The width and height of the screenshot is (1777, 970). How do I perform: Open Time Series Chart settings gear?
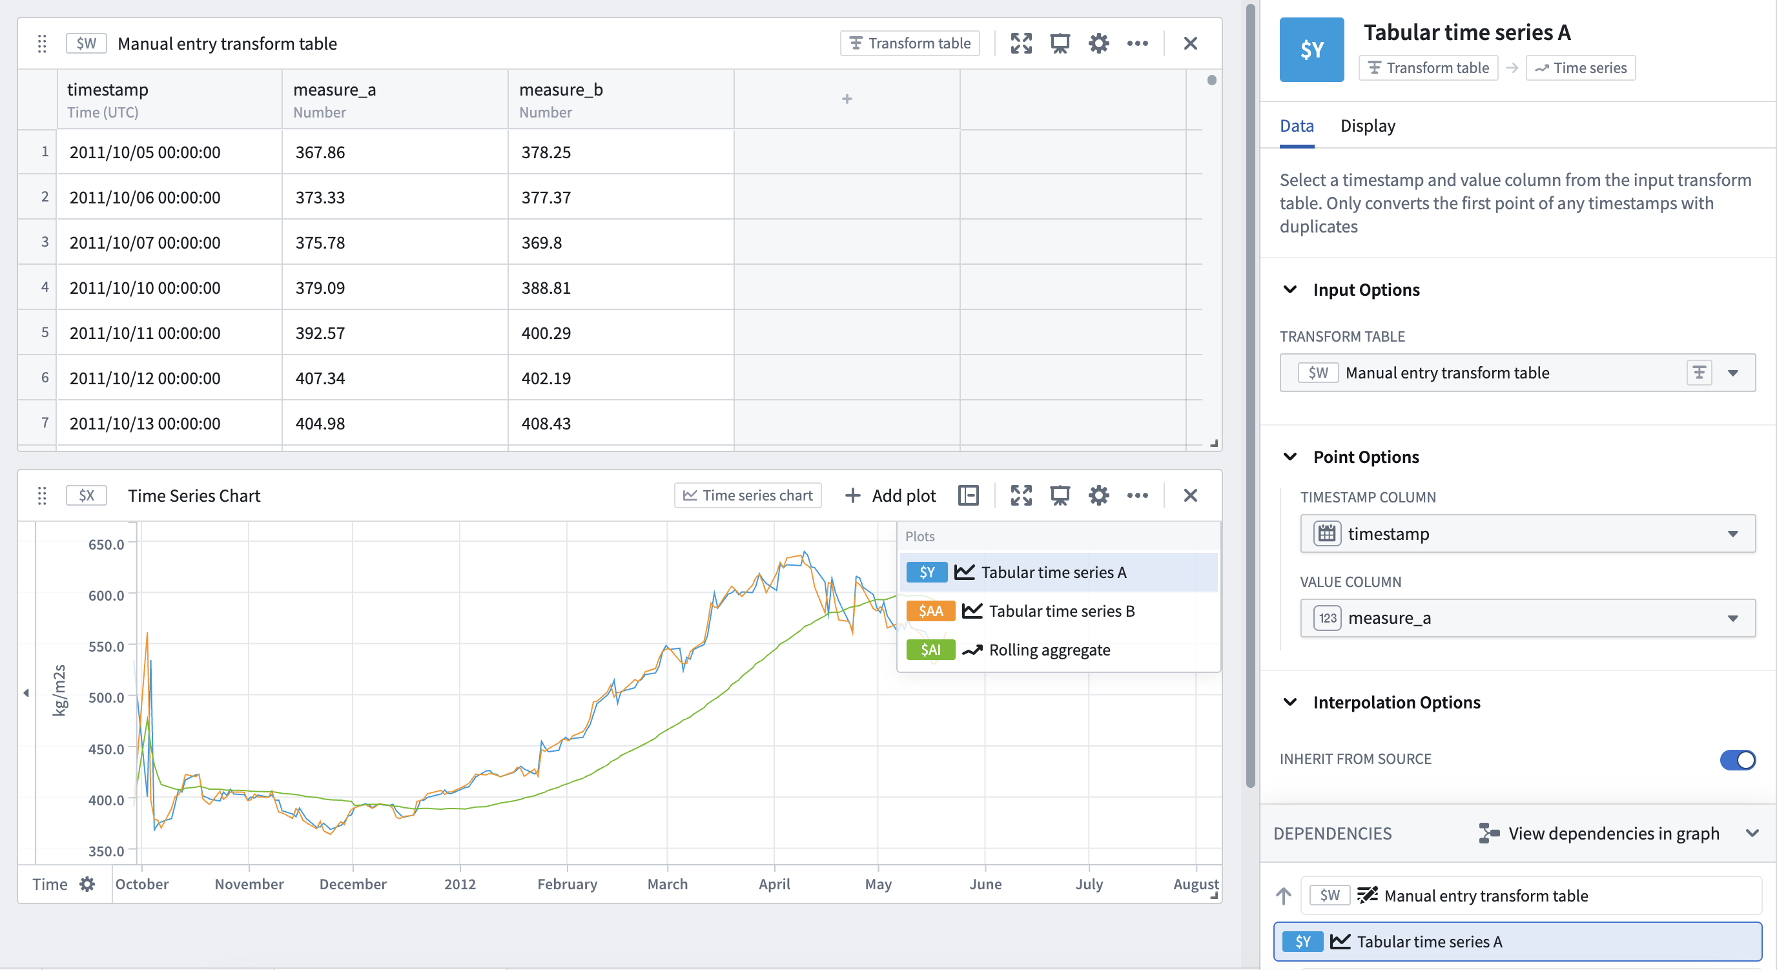[1098, 495]
